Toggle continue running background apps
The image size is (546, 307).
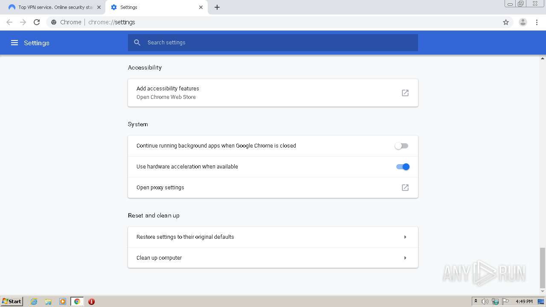(x=401, y=146)
